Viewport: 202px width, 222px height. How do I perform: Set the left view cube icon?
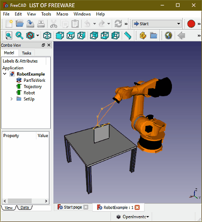(x=115, y=36)
